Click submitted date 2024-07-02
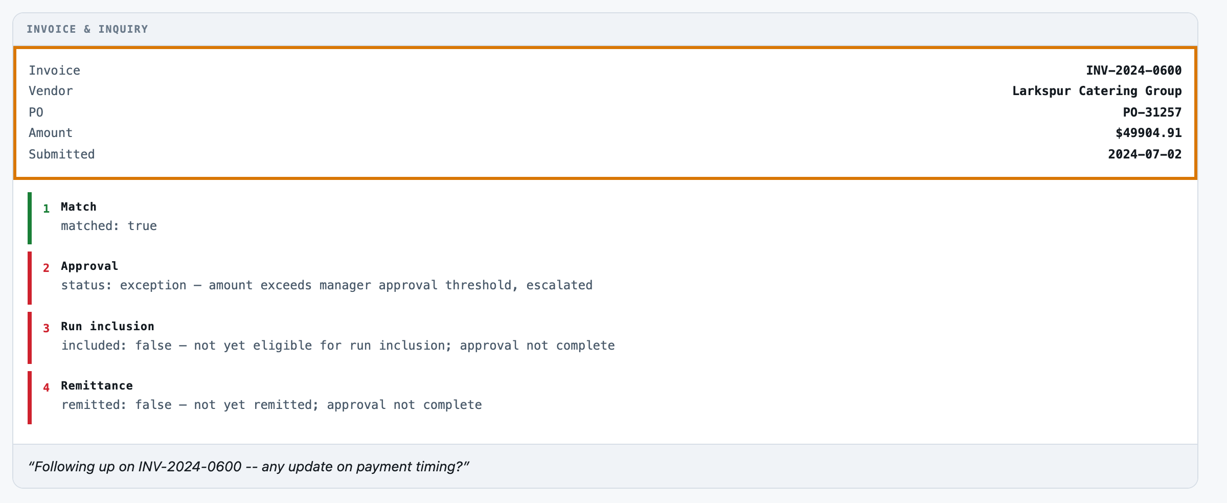The height and width of the screenshot is (503, 1227). point(1145,154)
